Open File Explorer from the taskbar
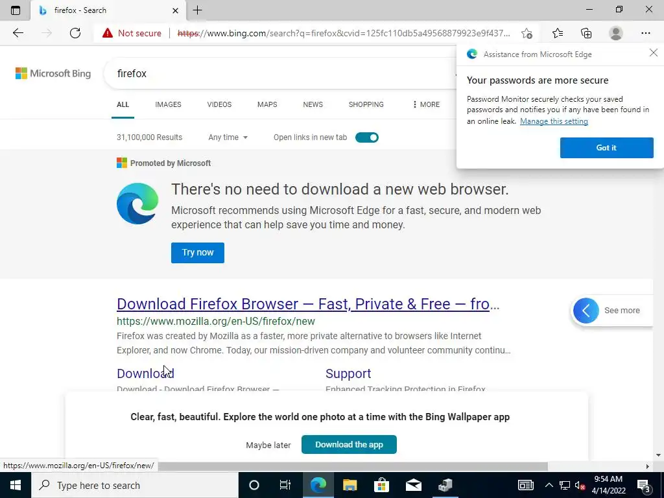Image resolution: width=664 pixels, height=498 pixels. [350, 485]
